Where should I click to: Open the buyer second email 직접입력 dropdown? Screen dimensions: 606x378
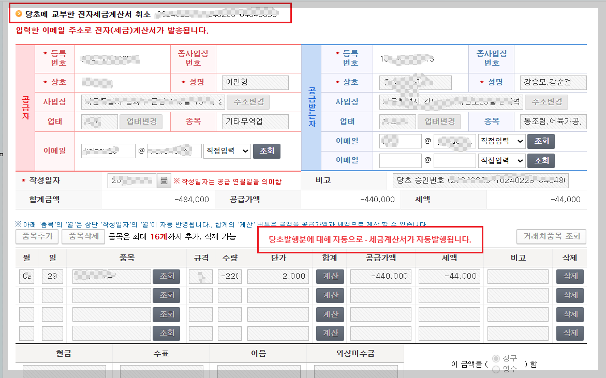coord(501,161)
